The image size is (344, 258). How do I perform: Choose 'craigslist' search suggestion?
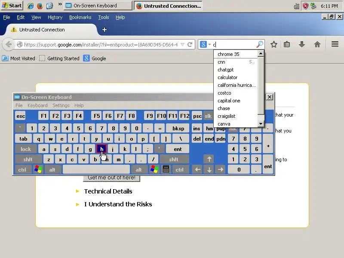click(x=236, y=116)
